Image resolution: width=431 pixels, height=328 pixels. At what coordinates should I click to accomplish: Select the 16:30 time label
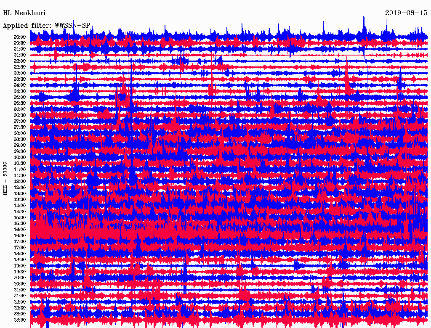coord(20,235)
